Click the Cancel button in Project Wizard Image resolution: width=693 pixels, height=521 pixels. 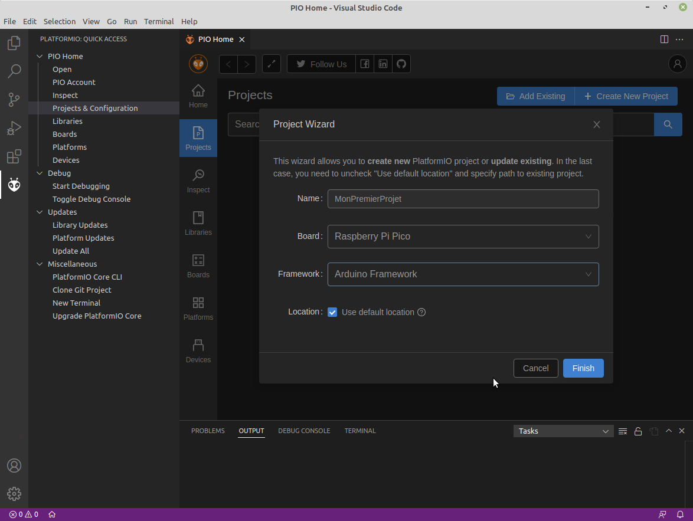(x=535, y=369)
